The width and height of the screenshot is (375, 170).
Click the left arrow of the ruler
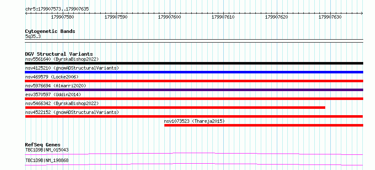click(x=26, y=13)
